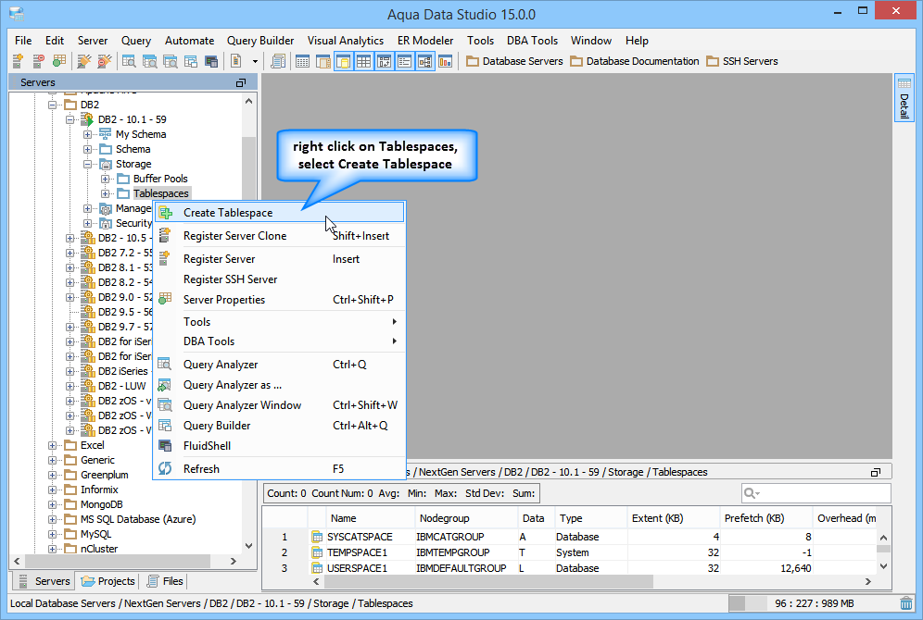Open the SSH Servers folder shortcut
The image size is (923, 620).
pos(742,61)
